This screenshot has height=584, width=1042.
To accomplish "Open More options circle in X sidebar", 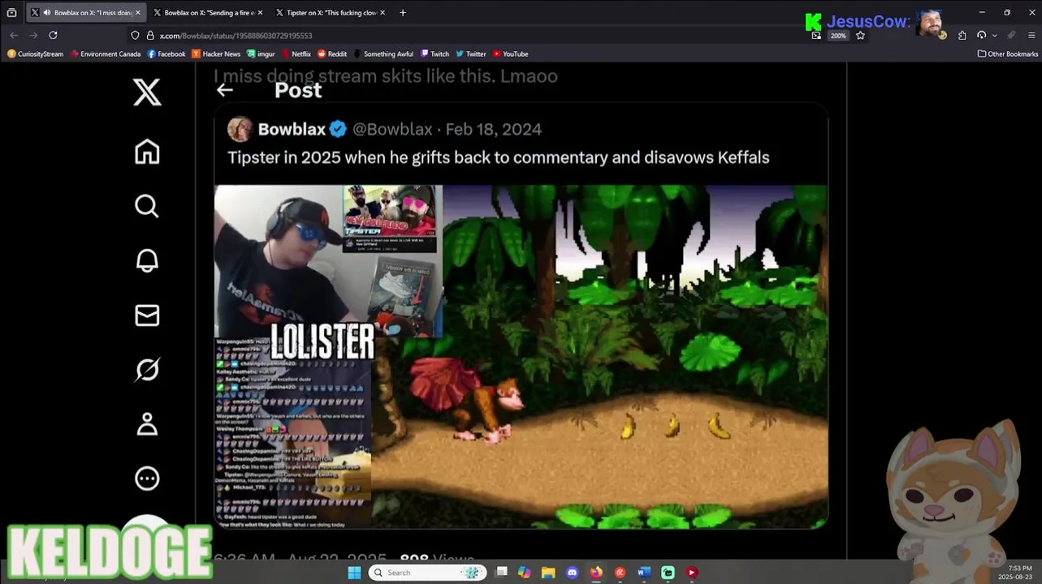I will tap(147, 479).
